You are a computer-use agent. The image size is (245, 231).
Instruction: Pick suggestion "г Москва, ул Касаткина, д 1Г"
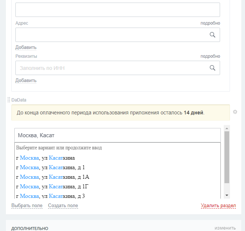pos(52,186)
